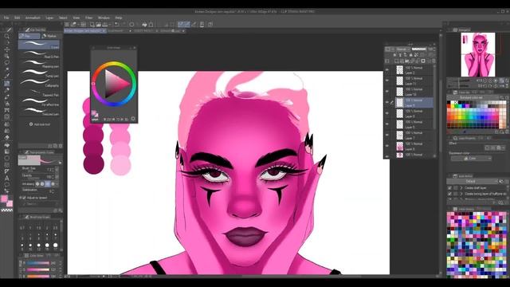Select the Eyedropper tool in the toolbar
510x287 pixels.
click(7, 77)
